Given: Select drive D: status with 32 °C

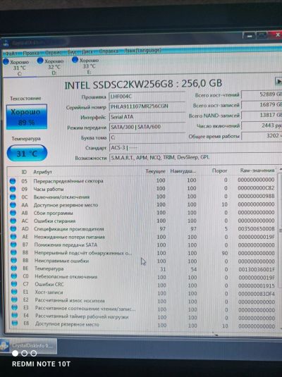Looking at the screenshot, I should tap(51, 67).
